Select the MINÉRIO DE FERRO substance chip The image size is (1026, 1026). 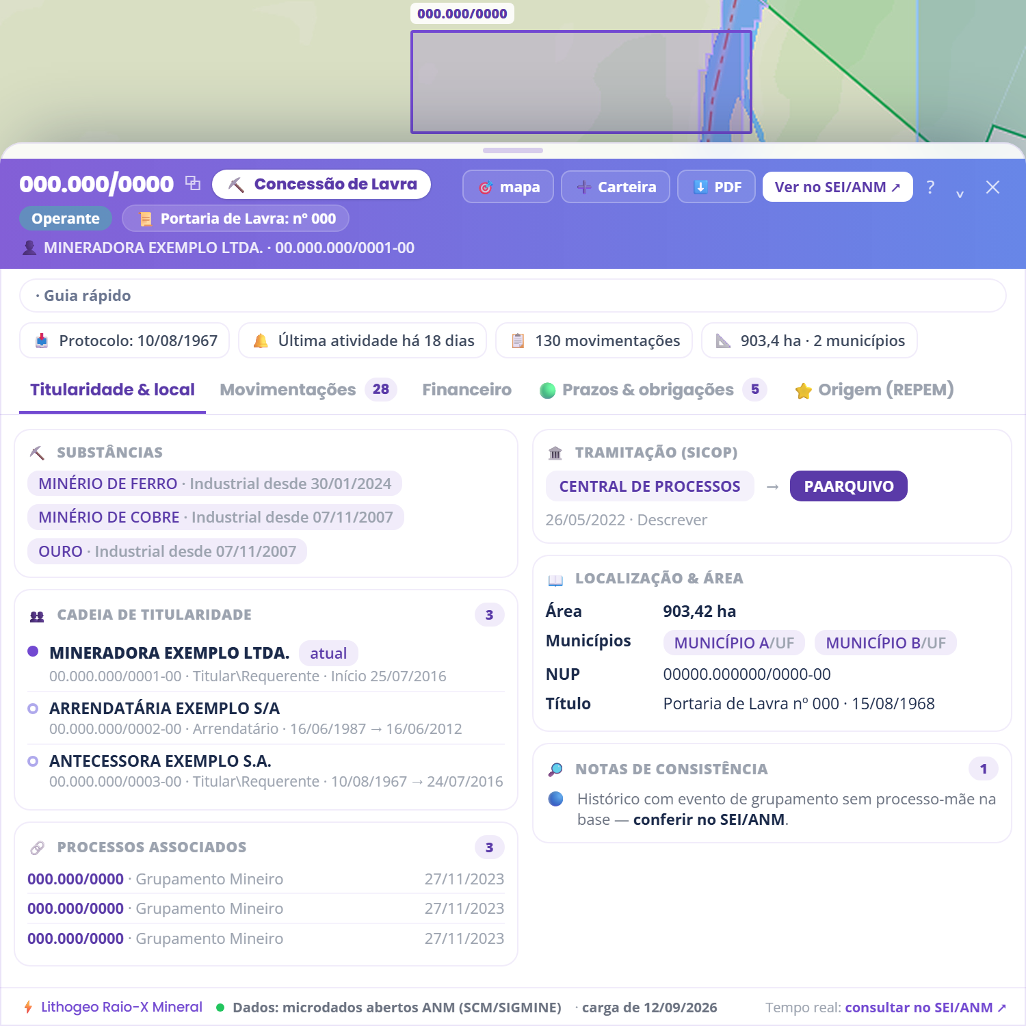[215, 484]
